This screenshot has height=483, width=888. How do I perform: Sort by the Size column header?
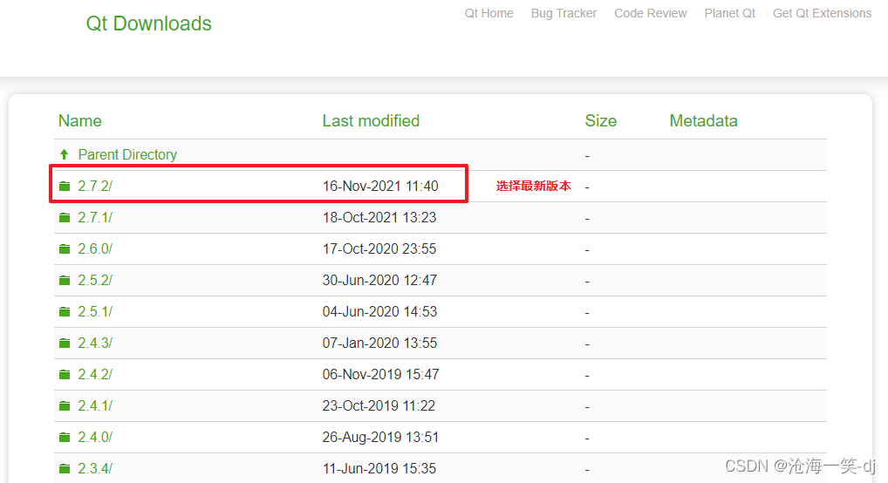(600, 120)
